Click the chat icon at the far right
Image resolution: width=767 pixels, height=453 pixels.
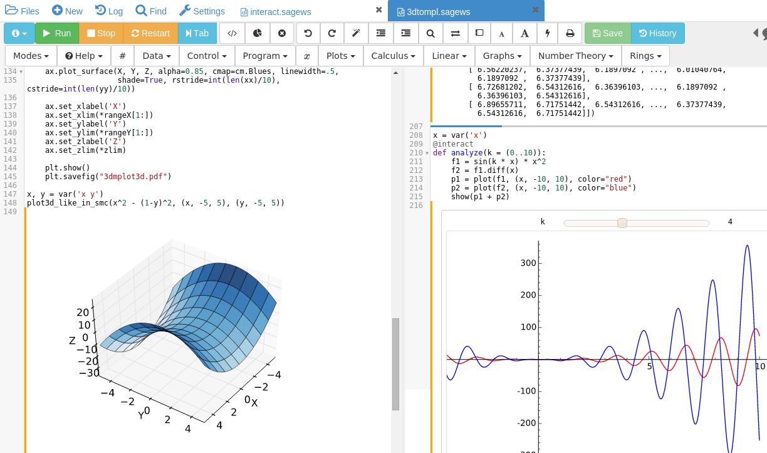point(764,33)
